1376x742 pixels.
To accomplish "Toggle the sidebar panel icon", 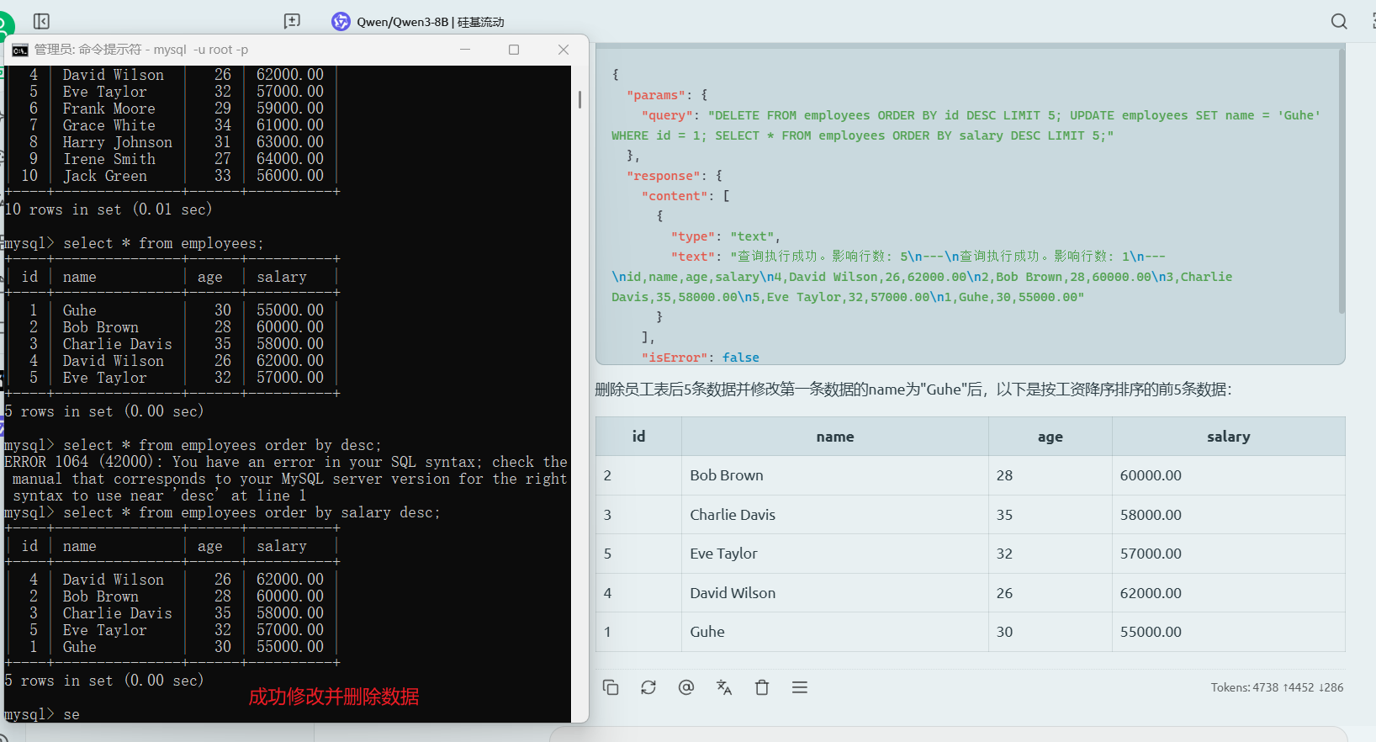I will click(41, 21).
